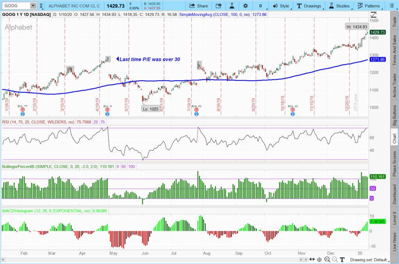Image resolution: width=399 pixels, height=264 pixels.
Task: Expand the GOOG symbol dropdown arrow
Action: 33,5
